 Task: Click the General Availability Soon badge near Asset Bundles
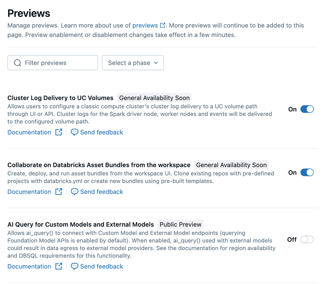pyautogui.click(x=231, y=165)
